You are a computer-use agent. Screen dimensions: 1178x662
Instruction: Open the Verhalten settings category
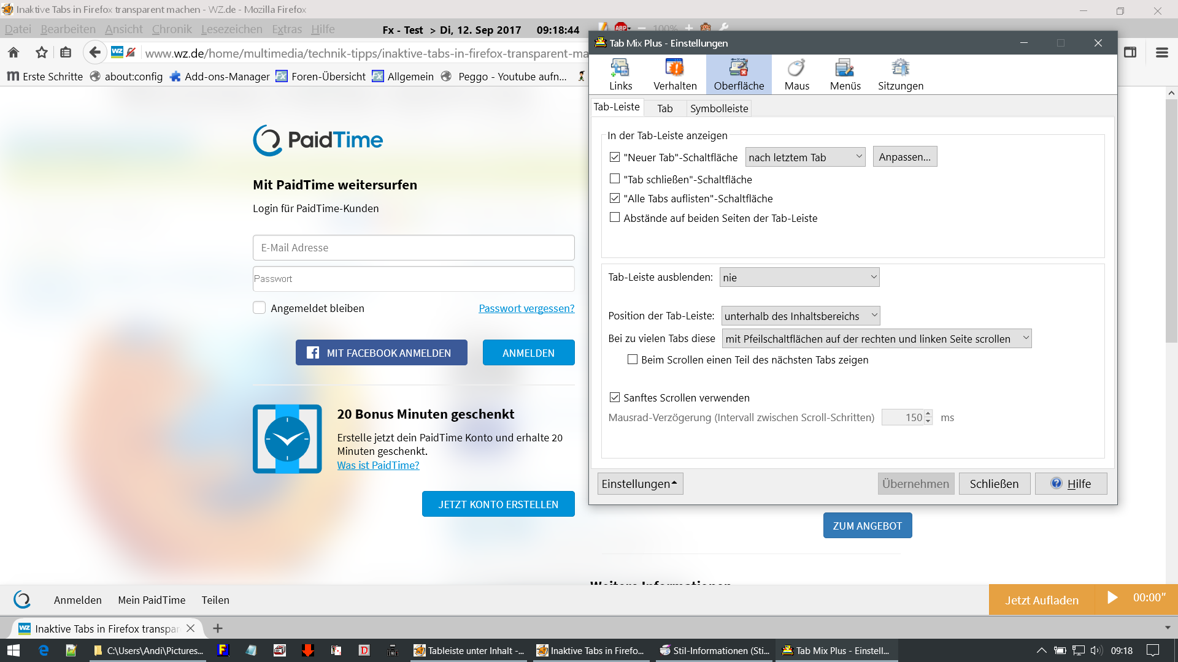[x=675, y=74]
